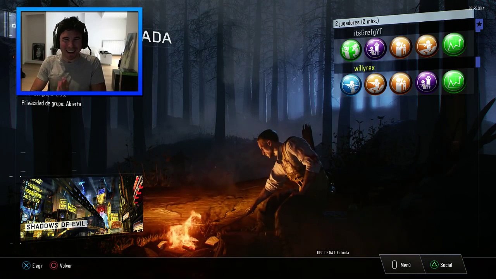Click the streamer webcam overlay
496x279 pixels.
tap(79, 51)
